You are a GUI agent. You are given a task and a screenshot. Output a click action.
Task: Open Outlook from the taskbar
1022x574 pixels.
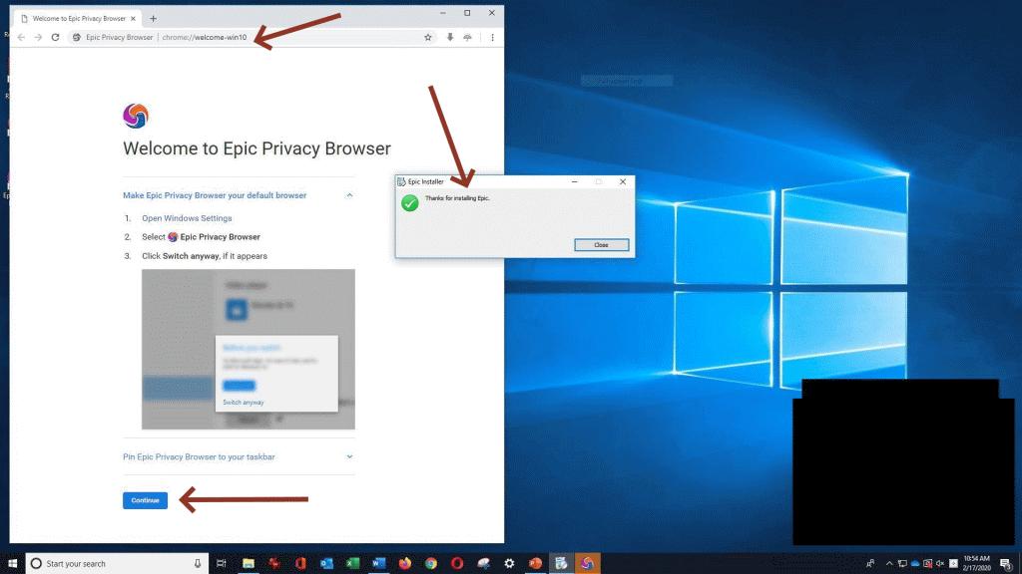point(326,563)
